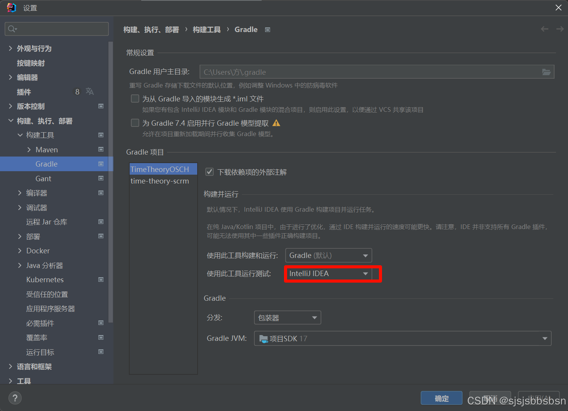Open the 使用此工具运行测试 IntelliJ IDEA dropdown
This screenshot has height=411, width=568.
(328, 274)
